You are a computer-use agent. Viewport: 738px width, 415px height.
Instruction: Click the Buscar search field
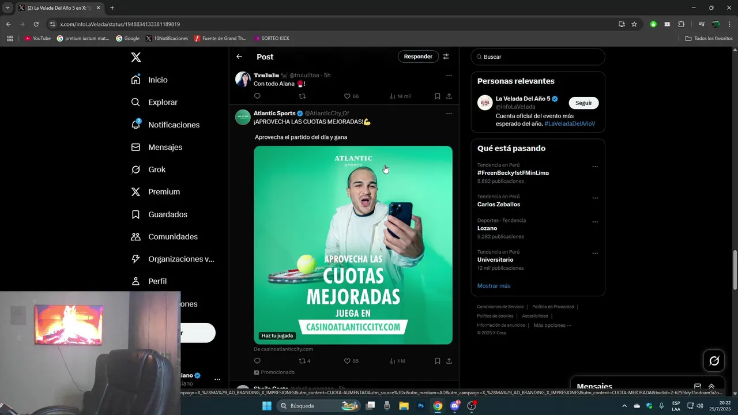[x=538, y=57]
